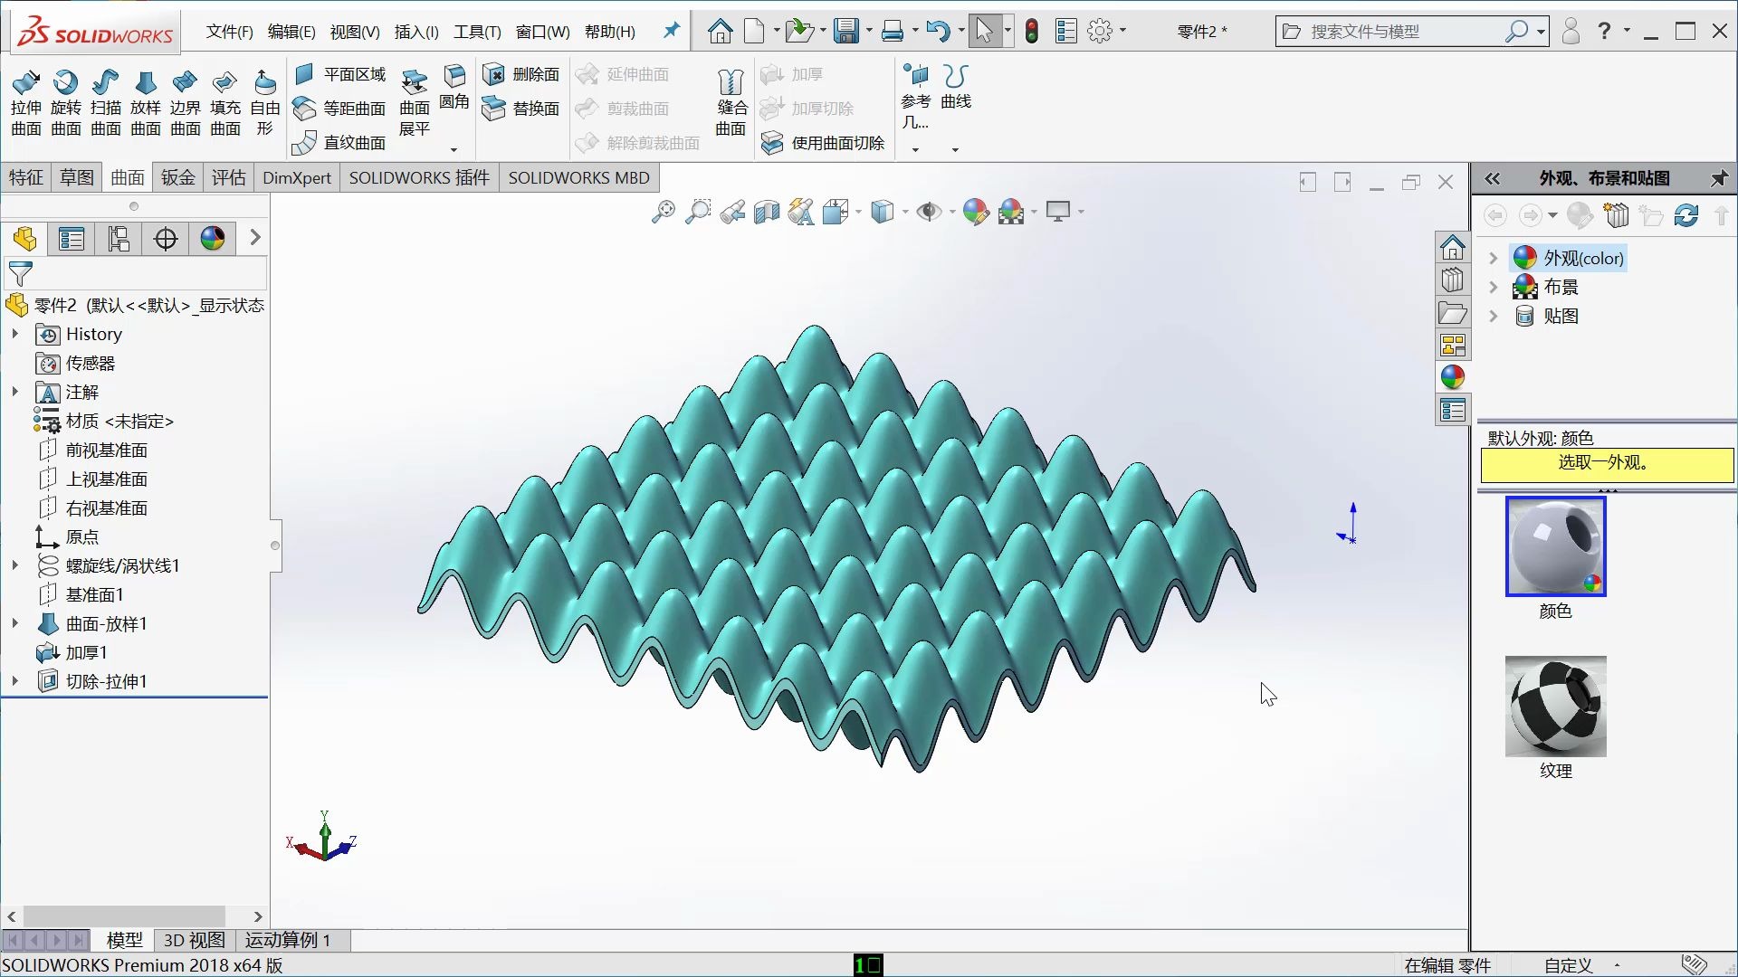Switch to the 特征 features tab
This screenshot has height=977, width=1738.
click(26, 178)
